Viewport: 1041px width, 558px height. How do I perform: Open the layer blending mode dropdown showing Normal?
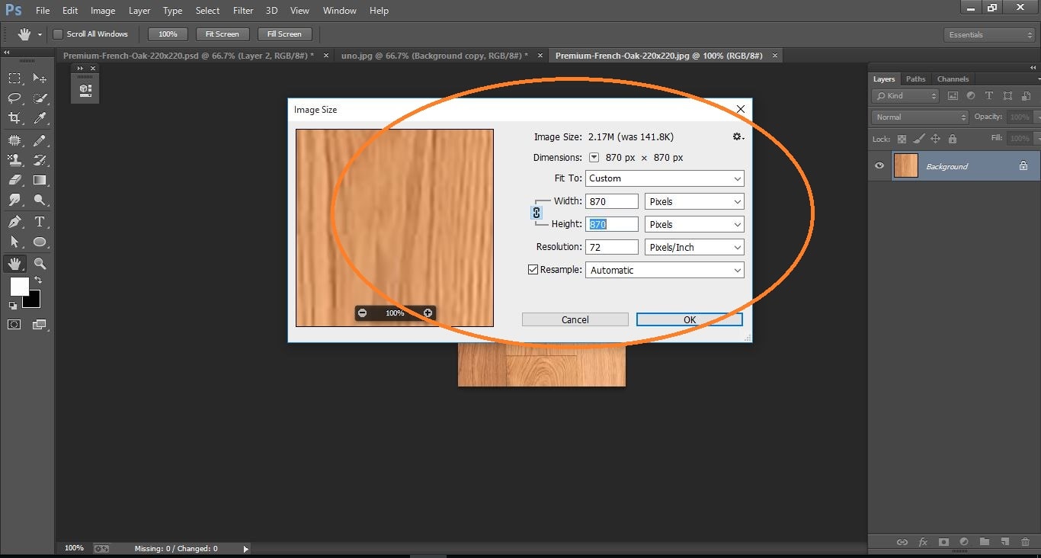click(x=918, y=117)
